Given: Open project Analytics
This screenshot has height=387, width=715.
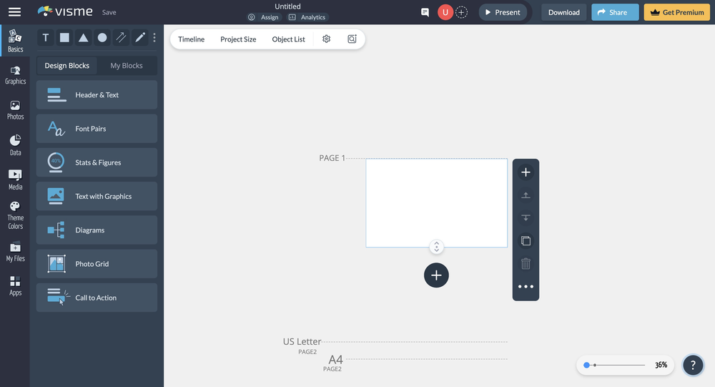Looking at the screenshot, I should pos(307,17).
